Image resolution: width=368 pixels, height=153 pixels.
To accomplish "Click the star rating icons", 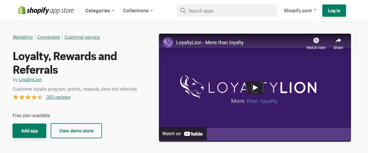I will (28, 97).
